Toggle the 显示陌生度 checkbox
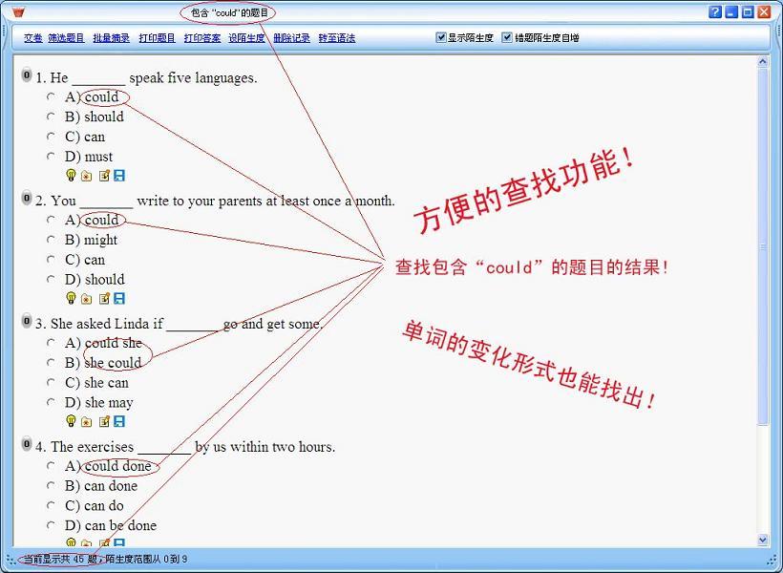Viewport: 783px width, 573px height. coord(441,38)
